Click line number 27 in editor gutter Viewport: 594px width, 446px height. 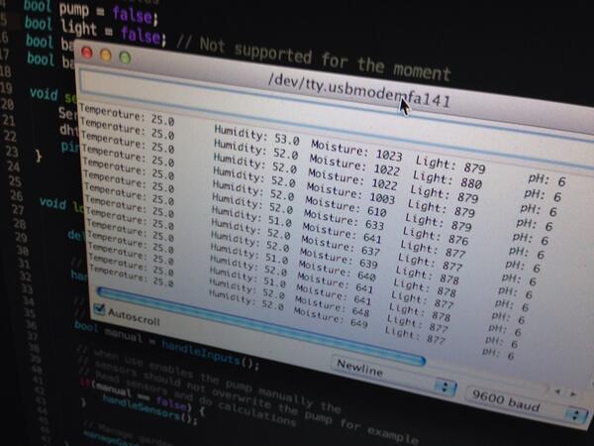tap(18, 210)
